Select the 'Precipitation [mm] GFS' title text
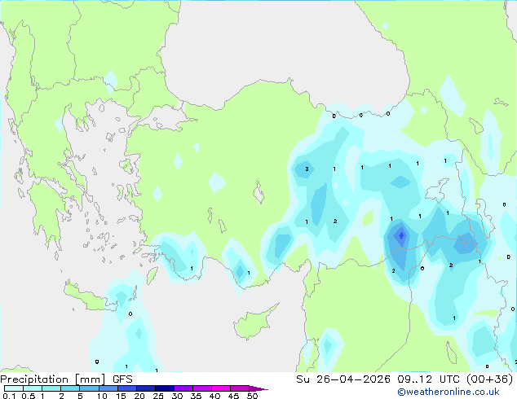The image size is (517, 399). click(x=66, y=379)
